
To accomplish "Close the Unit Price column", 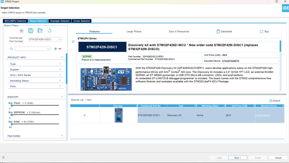I will pos(254,106).
